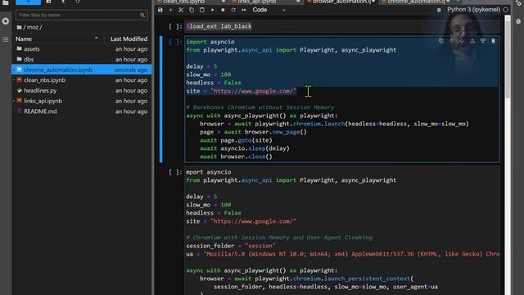Screen dimensions: 524x295
Task: Move the active cell up with the arrow icon
Action: pos(451,41)
